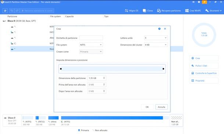The image size is (224, 134).
Task: Click the Partizione column header
Action: [x=12, y=17]
